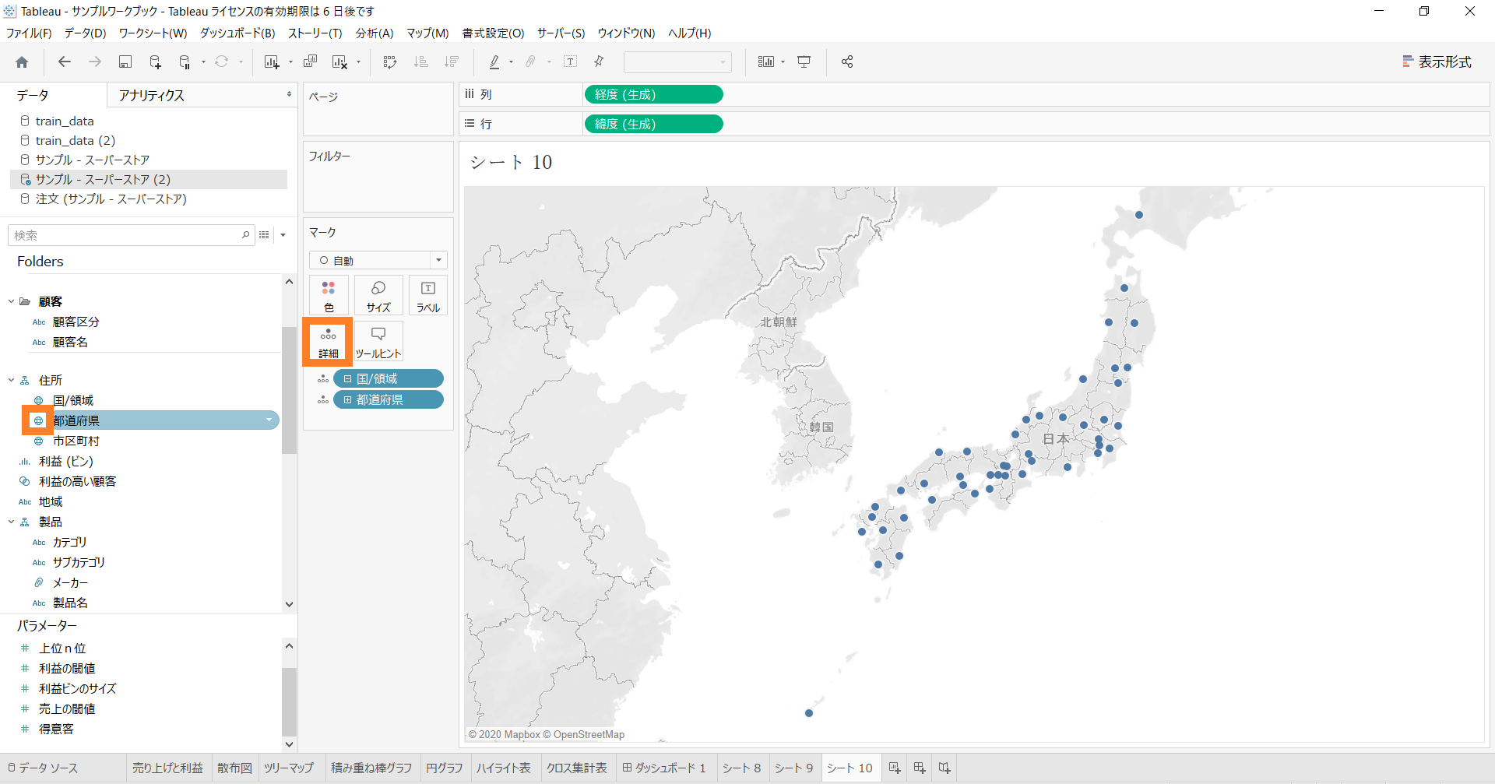The width and height of the screenshot is (1495, 784).
Task: Group members with the paperclip icon
Action: (x=531, y=62)
